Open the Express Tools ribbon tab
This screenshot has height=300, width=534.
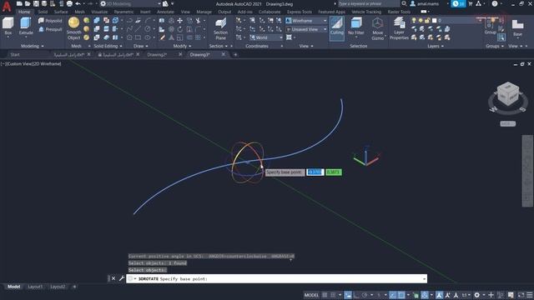point(300,12)
